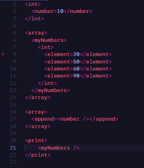Remove the breakpoint dot on line 8
Viewport: 144px width, 168px height.
point(3,54)
